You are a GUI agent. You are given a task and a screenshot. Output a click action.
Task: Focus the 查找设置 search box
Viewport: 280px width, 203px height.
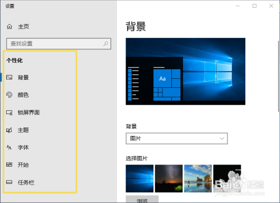pyautogui.click(x=59, y=44)
